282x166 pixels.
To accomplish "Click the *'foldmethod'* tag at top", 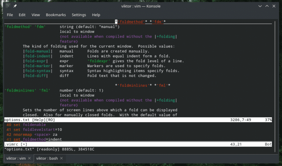I will point(131,22).
